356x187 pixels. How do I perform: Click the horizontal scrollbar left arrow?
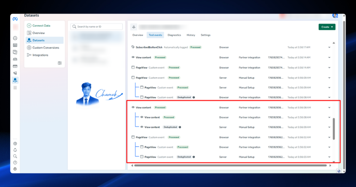(132, 165)
